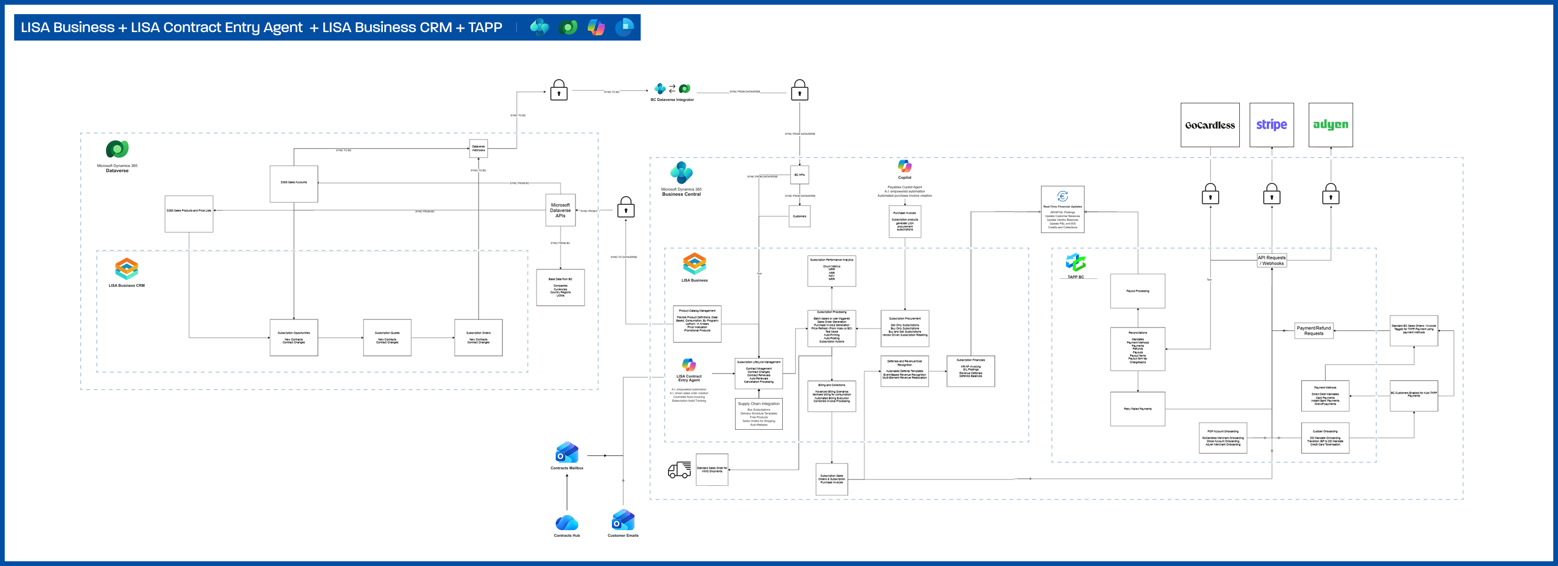Image resolution: width=1558 pixels, height=566 pixels.
Task: Click the Stripe logo box
Action: click(1271, 125)
